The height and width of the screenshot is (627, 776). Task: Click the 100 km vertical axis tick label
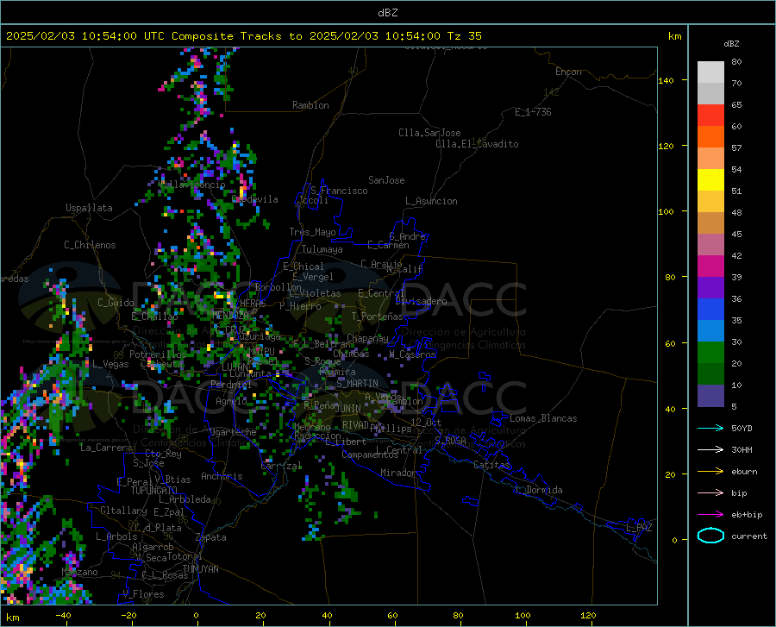pos(666,212)
